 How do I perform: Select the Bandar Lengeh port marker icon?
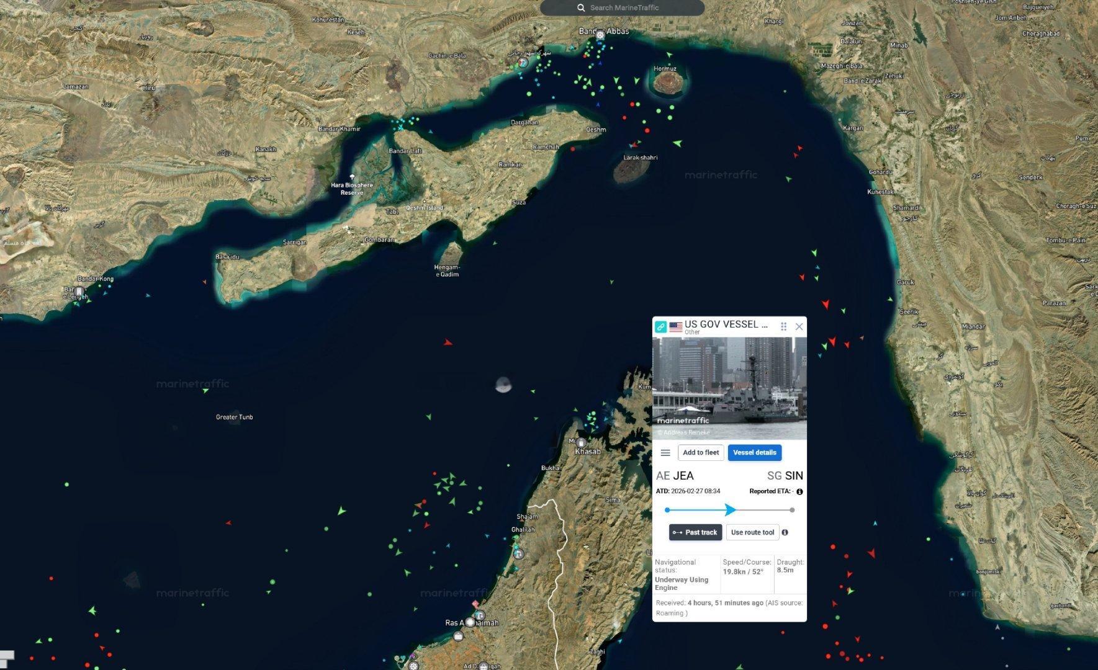tap(79, 291)
